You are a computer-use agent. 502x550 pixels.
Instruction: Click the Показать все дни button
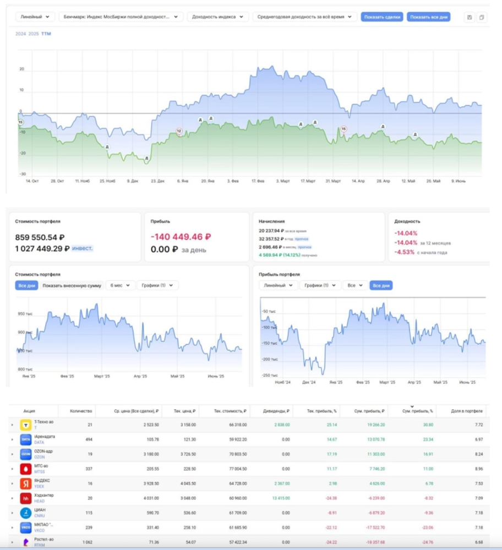(429, 17)
